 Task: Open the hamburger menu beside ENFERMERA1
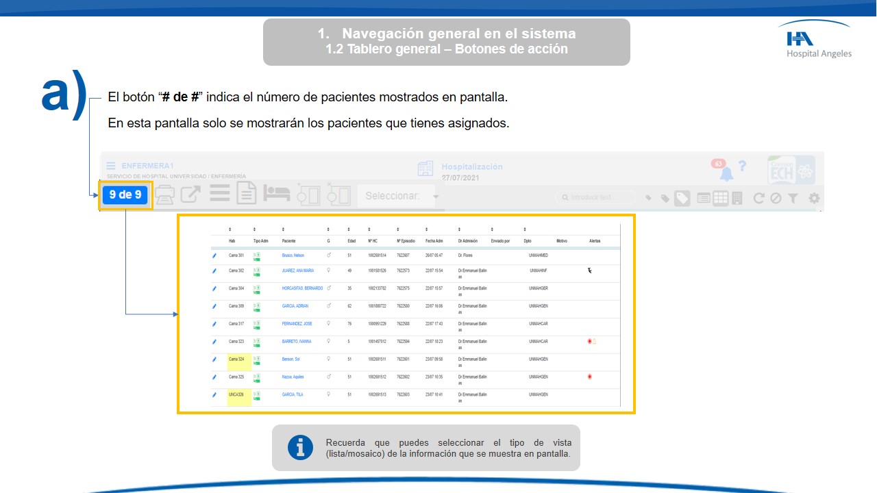(x=111, y=166)
